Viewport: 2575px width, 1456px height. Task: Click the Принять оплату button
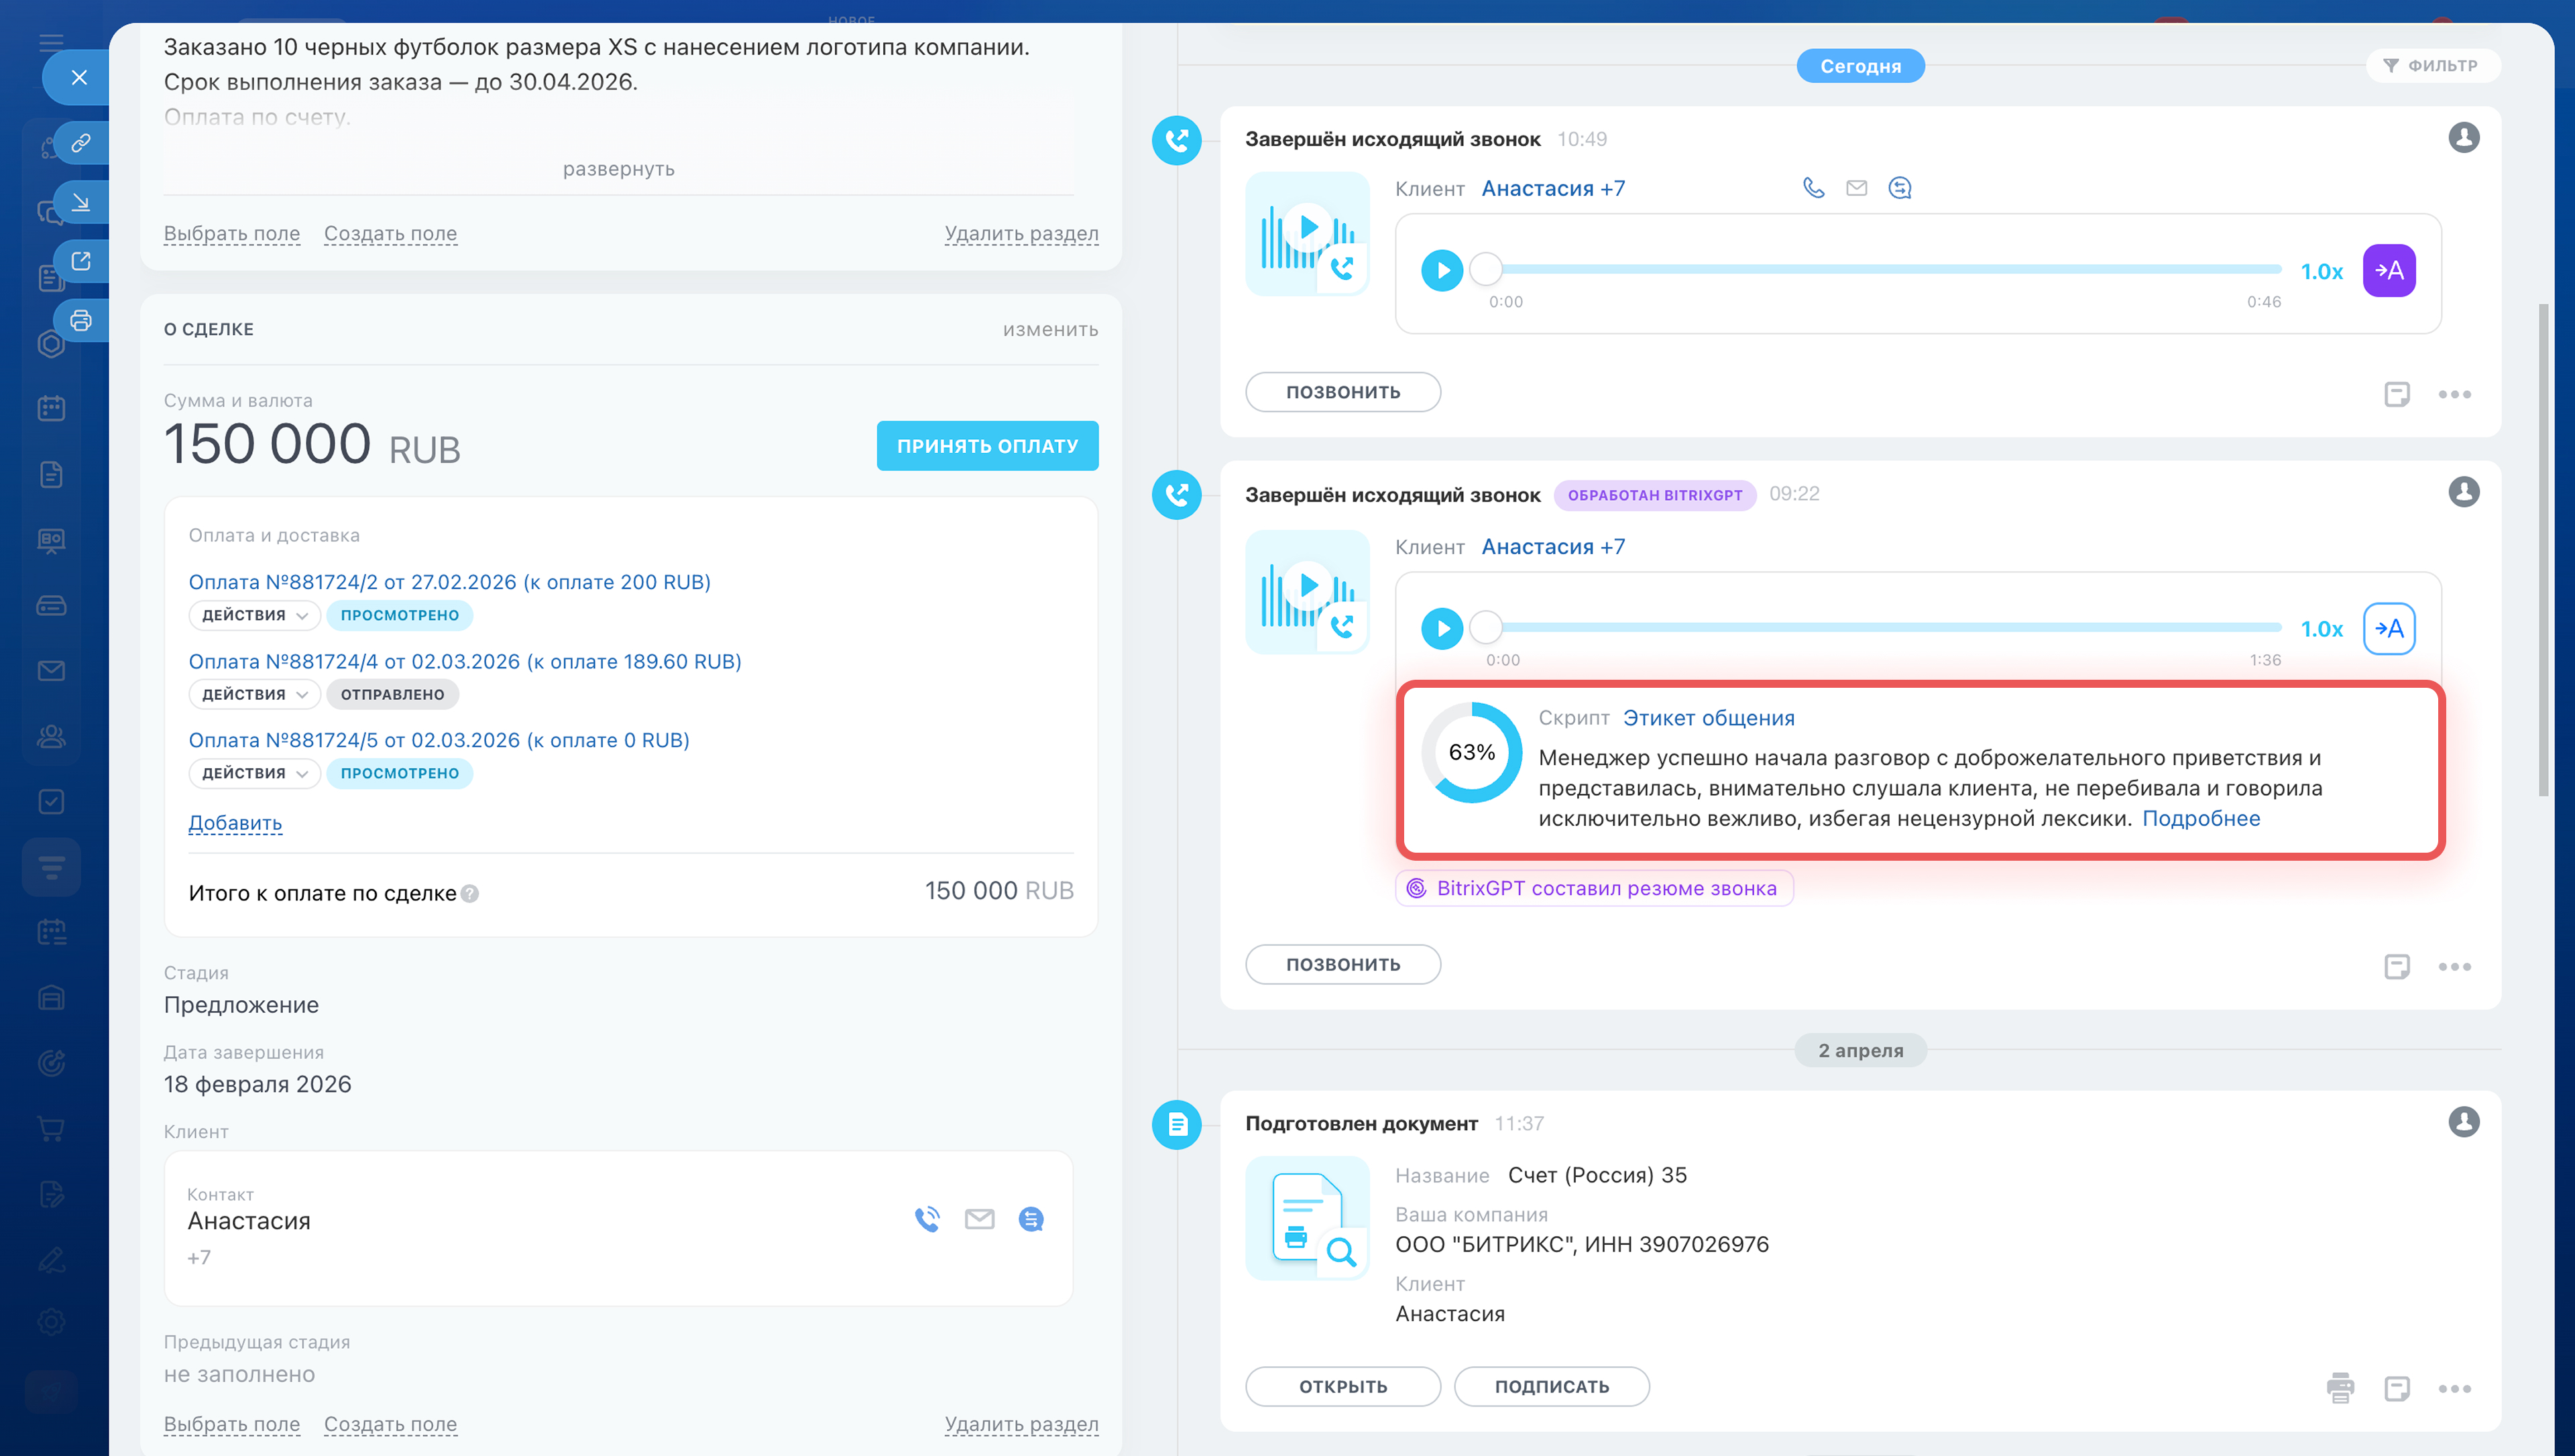(x=987, y=446)
